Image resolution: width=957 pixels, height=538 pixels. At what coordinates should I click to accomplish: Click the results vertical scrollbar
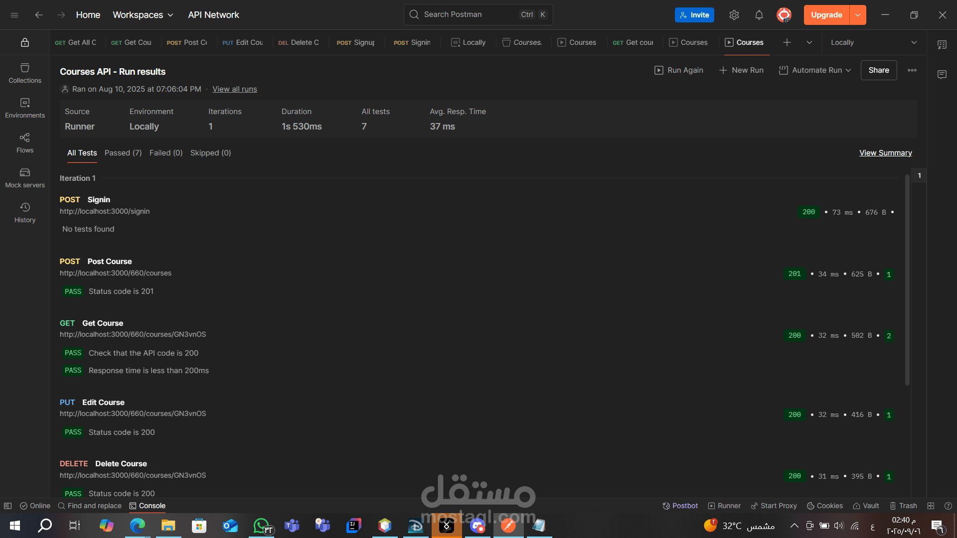pos(907,280)
